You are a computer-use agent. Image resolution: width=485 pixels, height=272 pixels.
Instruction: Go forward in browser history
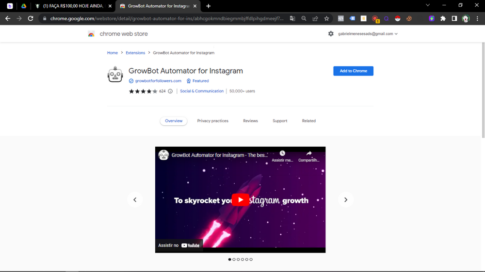coord(19,18)
